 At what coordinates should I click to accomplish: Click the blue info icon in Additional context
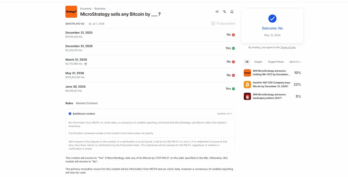pyautogui.click(x=70, y=114)
